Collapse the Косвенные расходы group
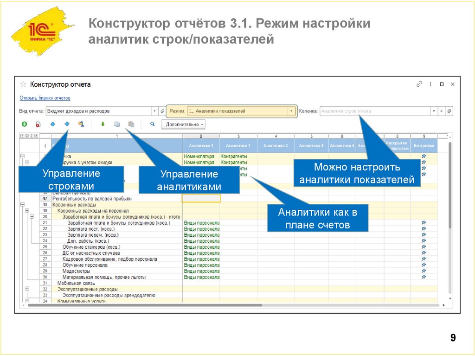This screenshot has height=356, width=475. click(x=22, y=203)
